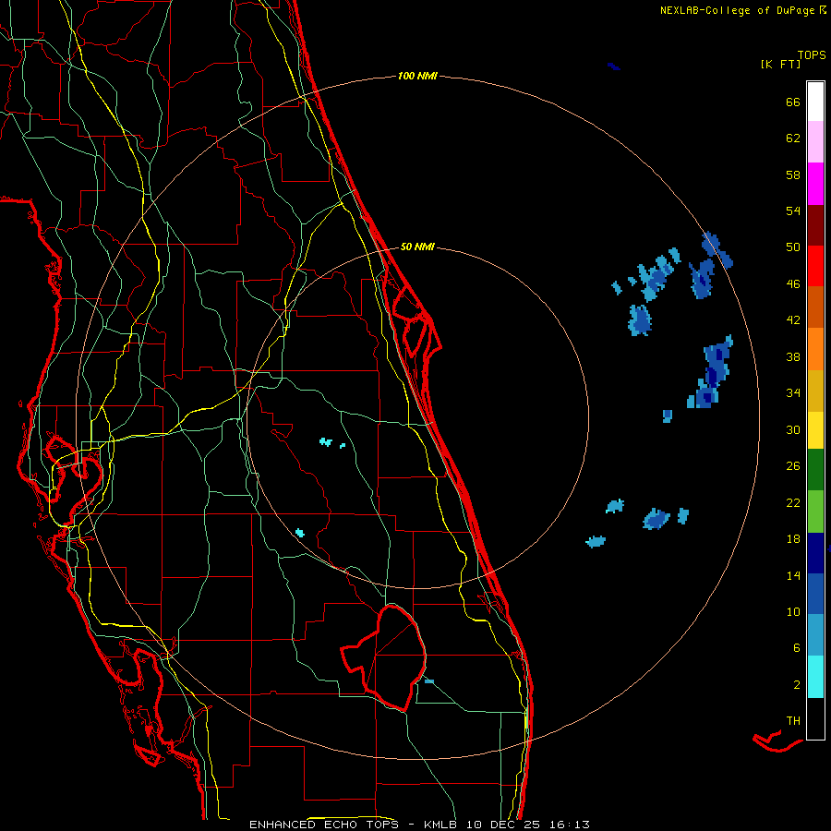This screenshot has height=831, width=831.
Task: Click the TOPS legend title
Action: pos(812,54)
